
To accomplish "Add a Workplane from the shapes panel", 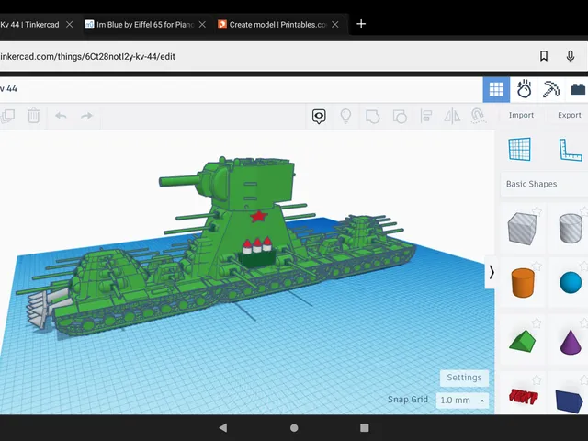I will 520,149.
